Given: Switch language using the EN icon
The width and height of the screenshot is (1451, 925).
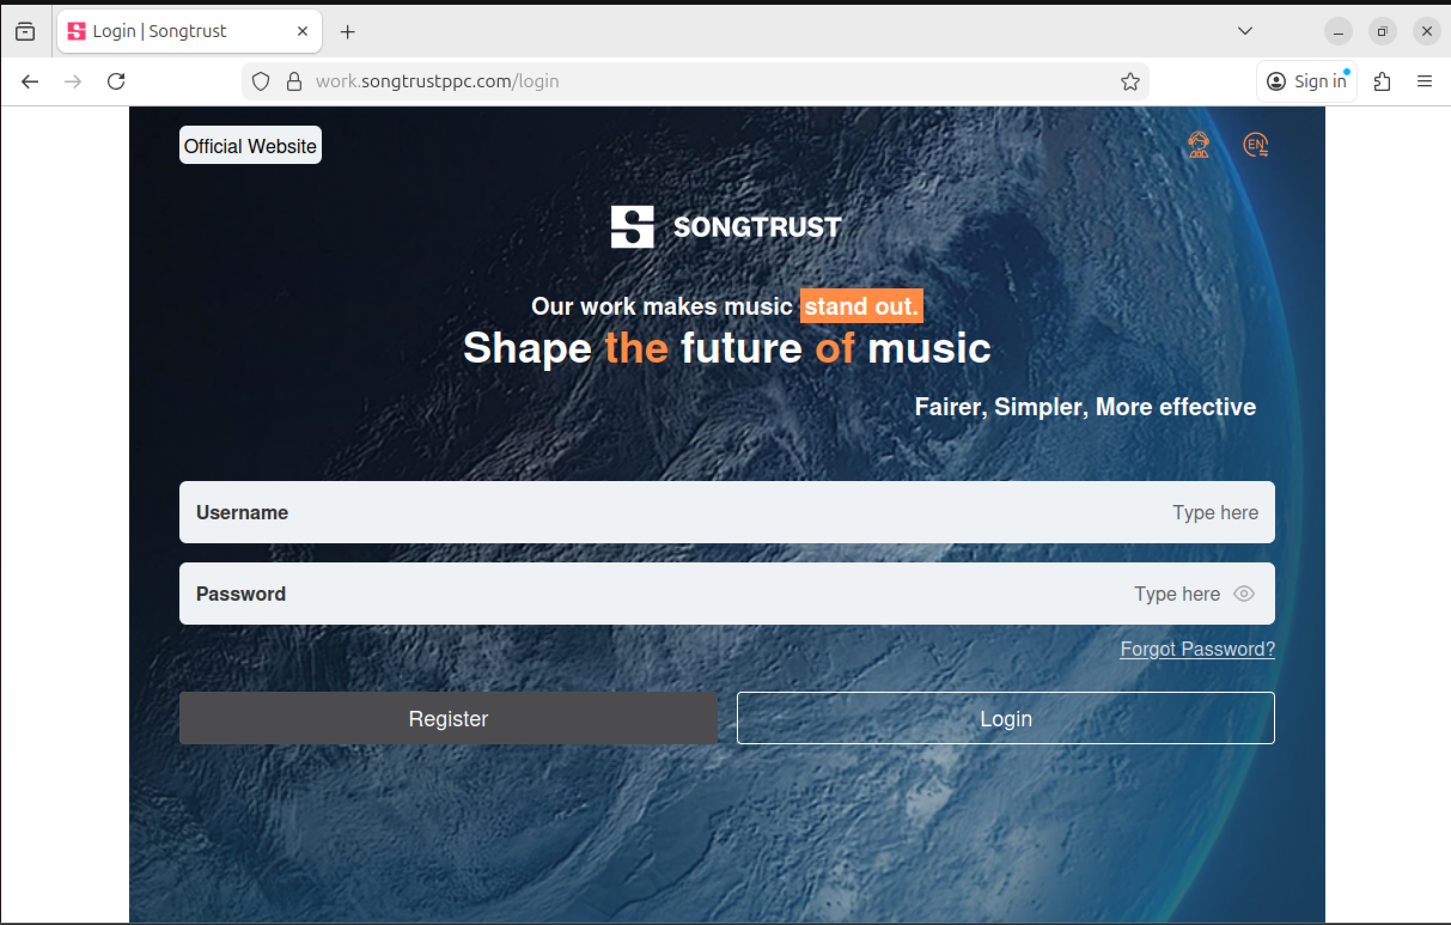Looking at the screenshot, I should (x=1256, y=145).
